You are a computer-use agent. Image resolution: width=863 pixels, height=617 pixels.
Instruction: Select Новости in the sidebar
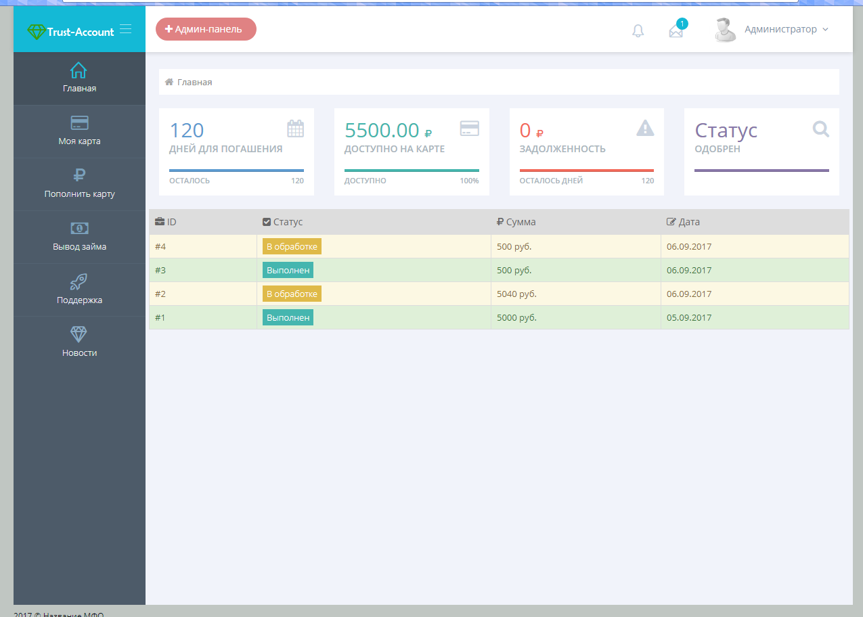[79, 343]
